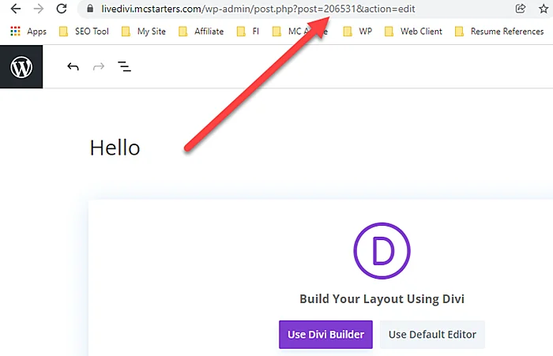The height and width of the screenshot is (356, 553).
Task: Click the Build Your Layout Using Divi heading
Action: point(382,299)
